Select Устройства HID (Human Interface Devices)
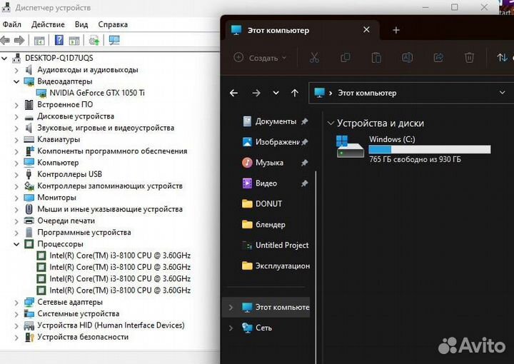Viewport: 514px width, 364px height. click(111, 325)
